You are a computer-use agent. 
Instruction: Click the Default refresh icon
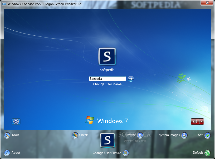click(x=207, y=153)
